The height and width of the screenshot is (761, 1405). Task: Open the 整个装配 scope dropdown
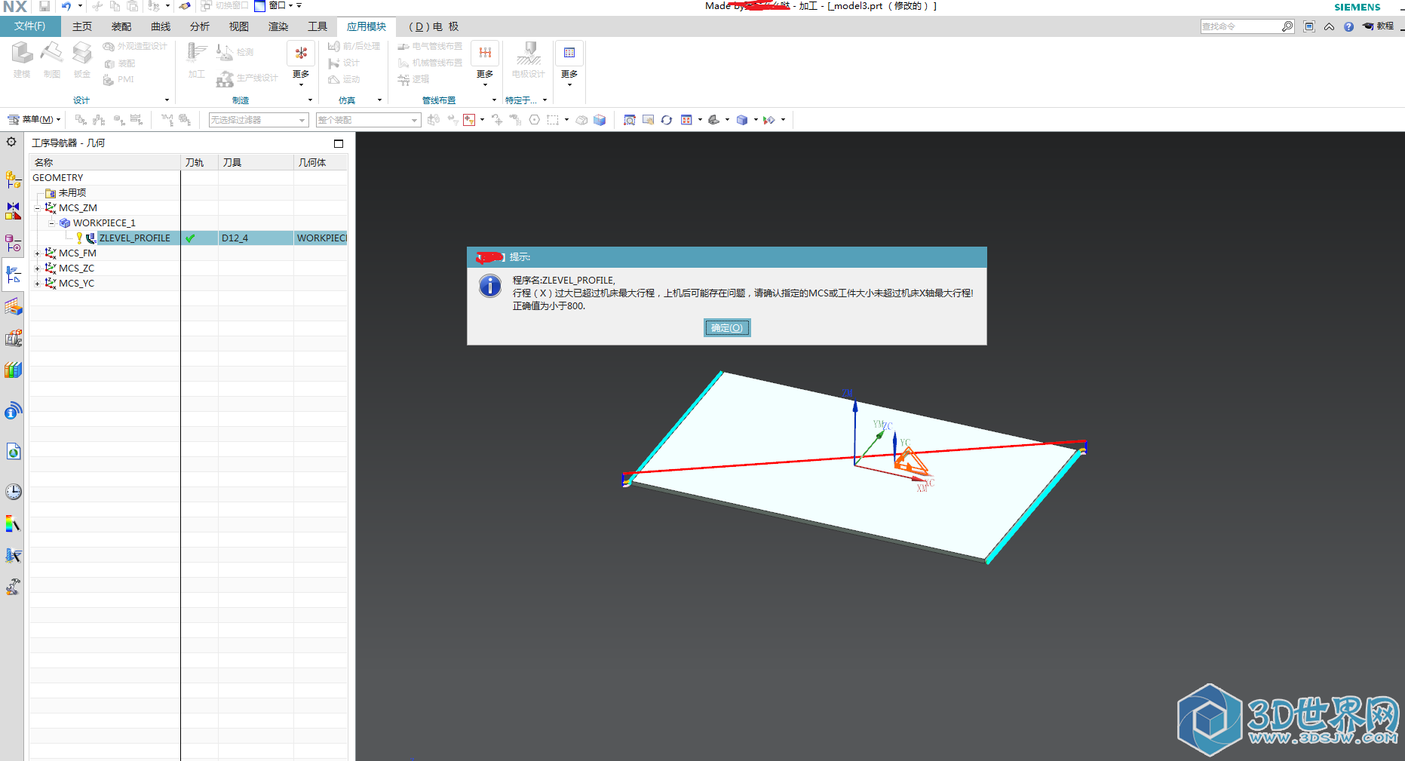pyautogui.click(x=368, y=120)
